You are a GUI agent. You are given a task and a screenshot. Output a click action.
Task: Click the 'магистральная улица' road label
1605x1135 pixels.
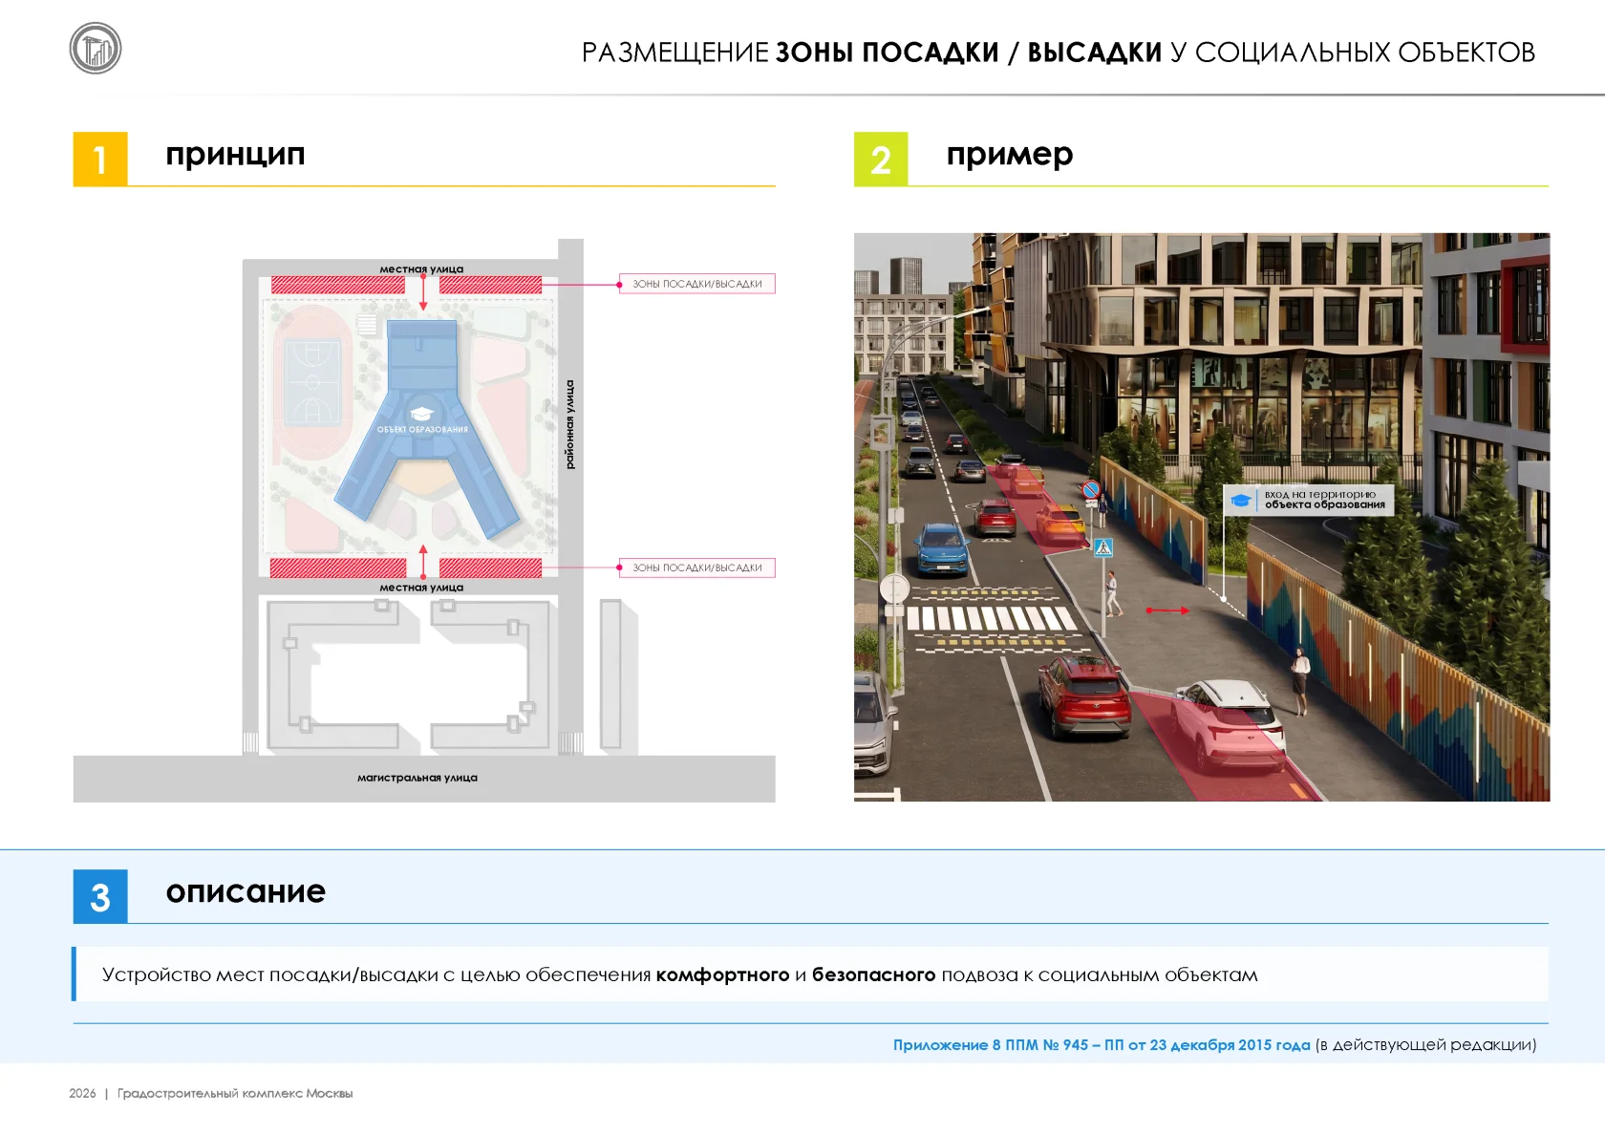click(x=417, y=778)
